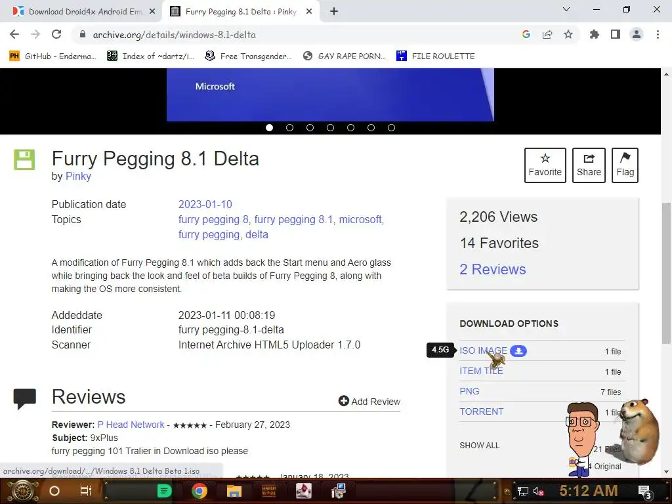Viewport: 672px width, 504px height.
Task: Select the sixth carousel dot
Action: (x=371, y=128)
